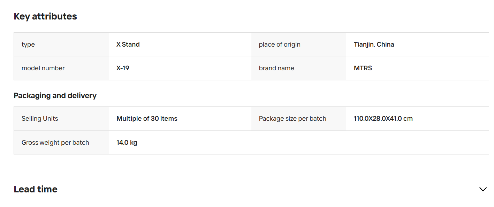
Task: Click the Lead time heading
Action: 36,189
